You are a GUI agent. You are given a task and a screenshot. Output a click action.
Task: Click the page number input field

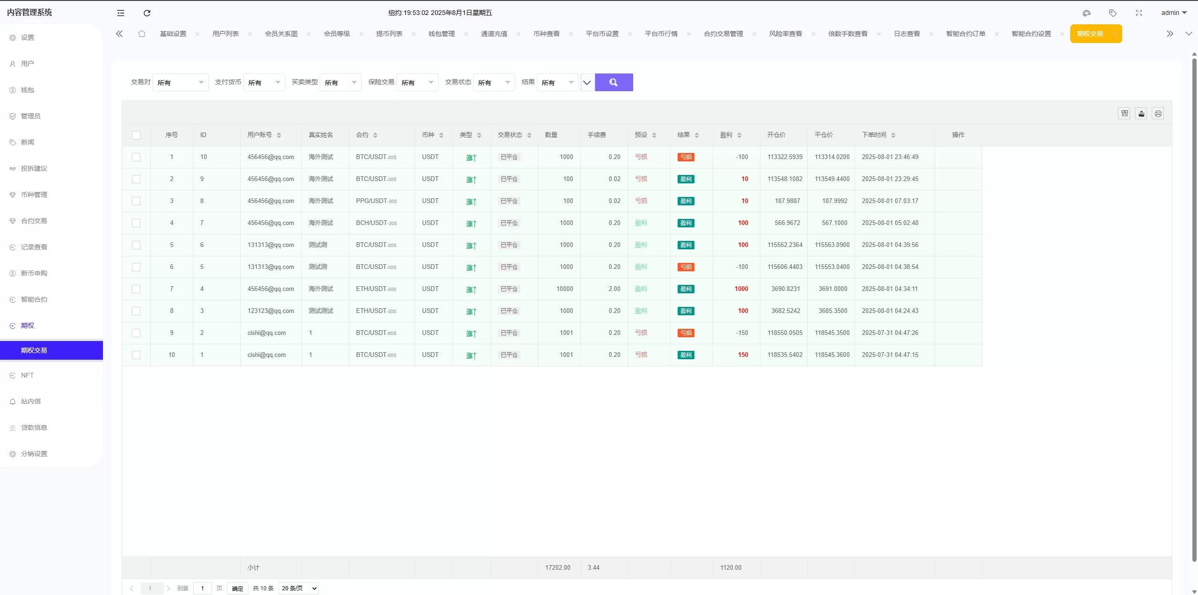(203, 588)
